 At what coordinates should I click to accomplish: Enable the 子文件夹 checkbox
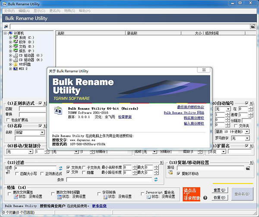(x=84, y=167)
